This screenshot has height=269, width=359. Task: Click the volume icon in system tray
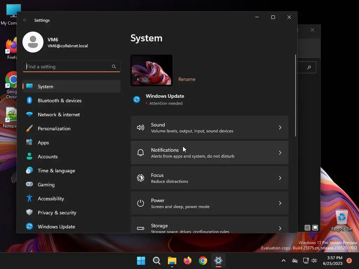click(x=314, y=261)
